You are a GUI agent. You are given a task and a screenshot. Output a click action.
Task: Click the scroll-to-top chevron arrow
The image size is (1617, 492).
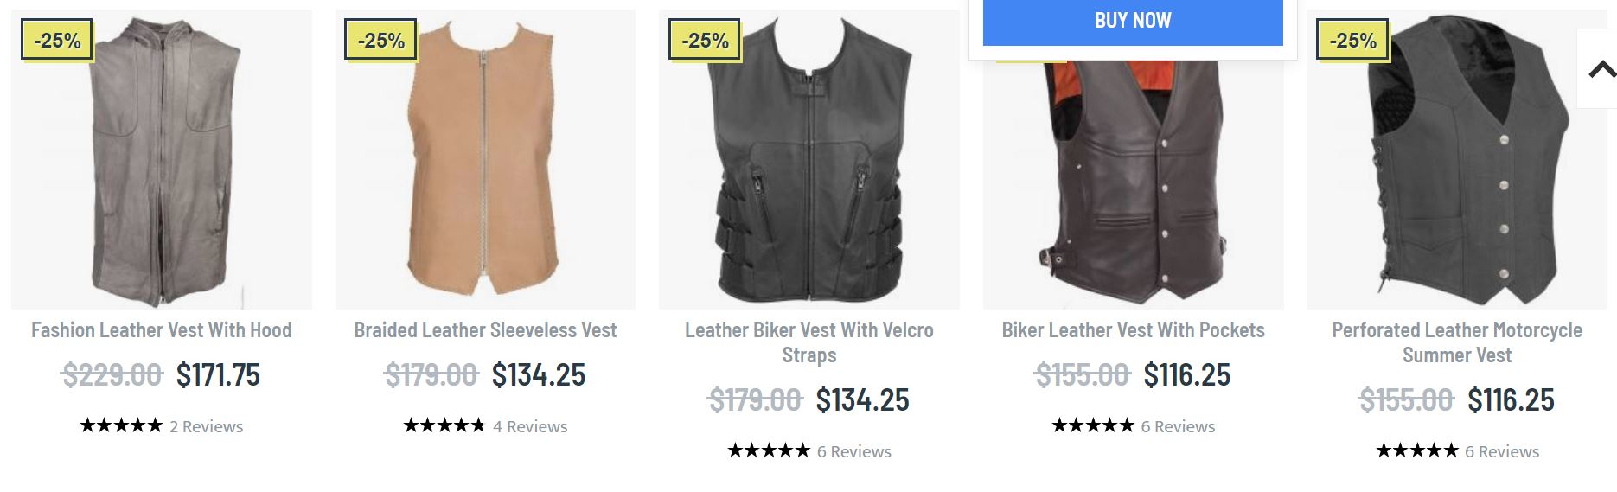pos(1601,70)
